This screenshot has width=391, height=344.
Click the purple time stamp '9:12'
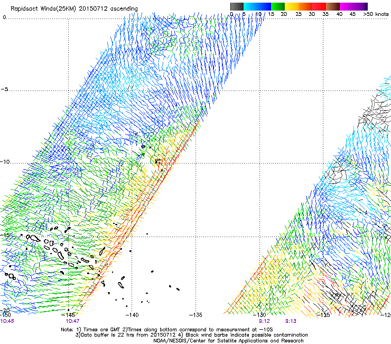click(x=264, y=321)
